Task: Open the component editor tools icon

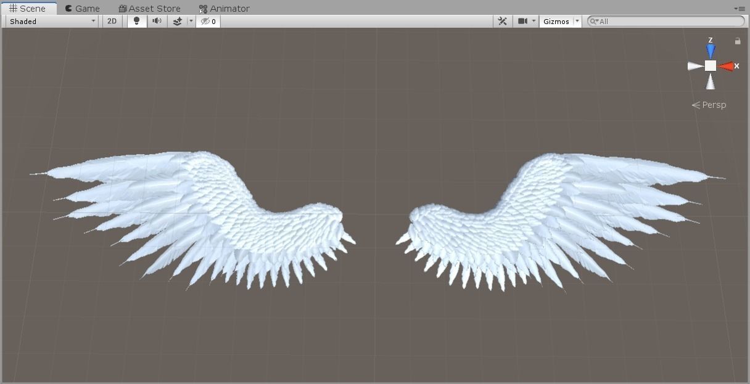Action: [503, 21]
